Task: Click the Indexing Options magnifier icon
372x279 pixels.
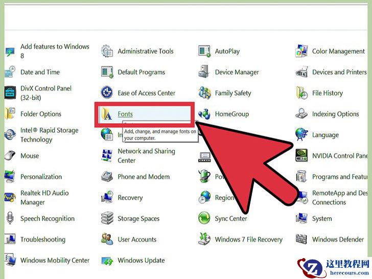Action: (x=301, y=114)
